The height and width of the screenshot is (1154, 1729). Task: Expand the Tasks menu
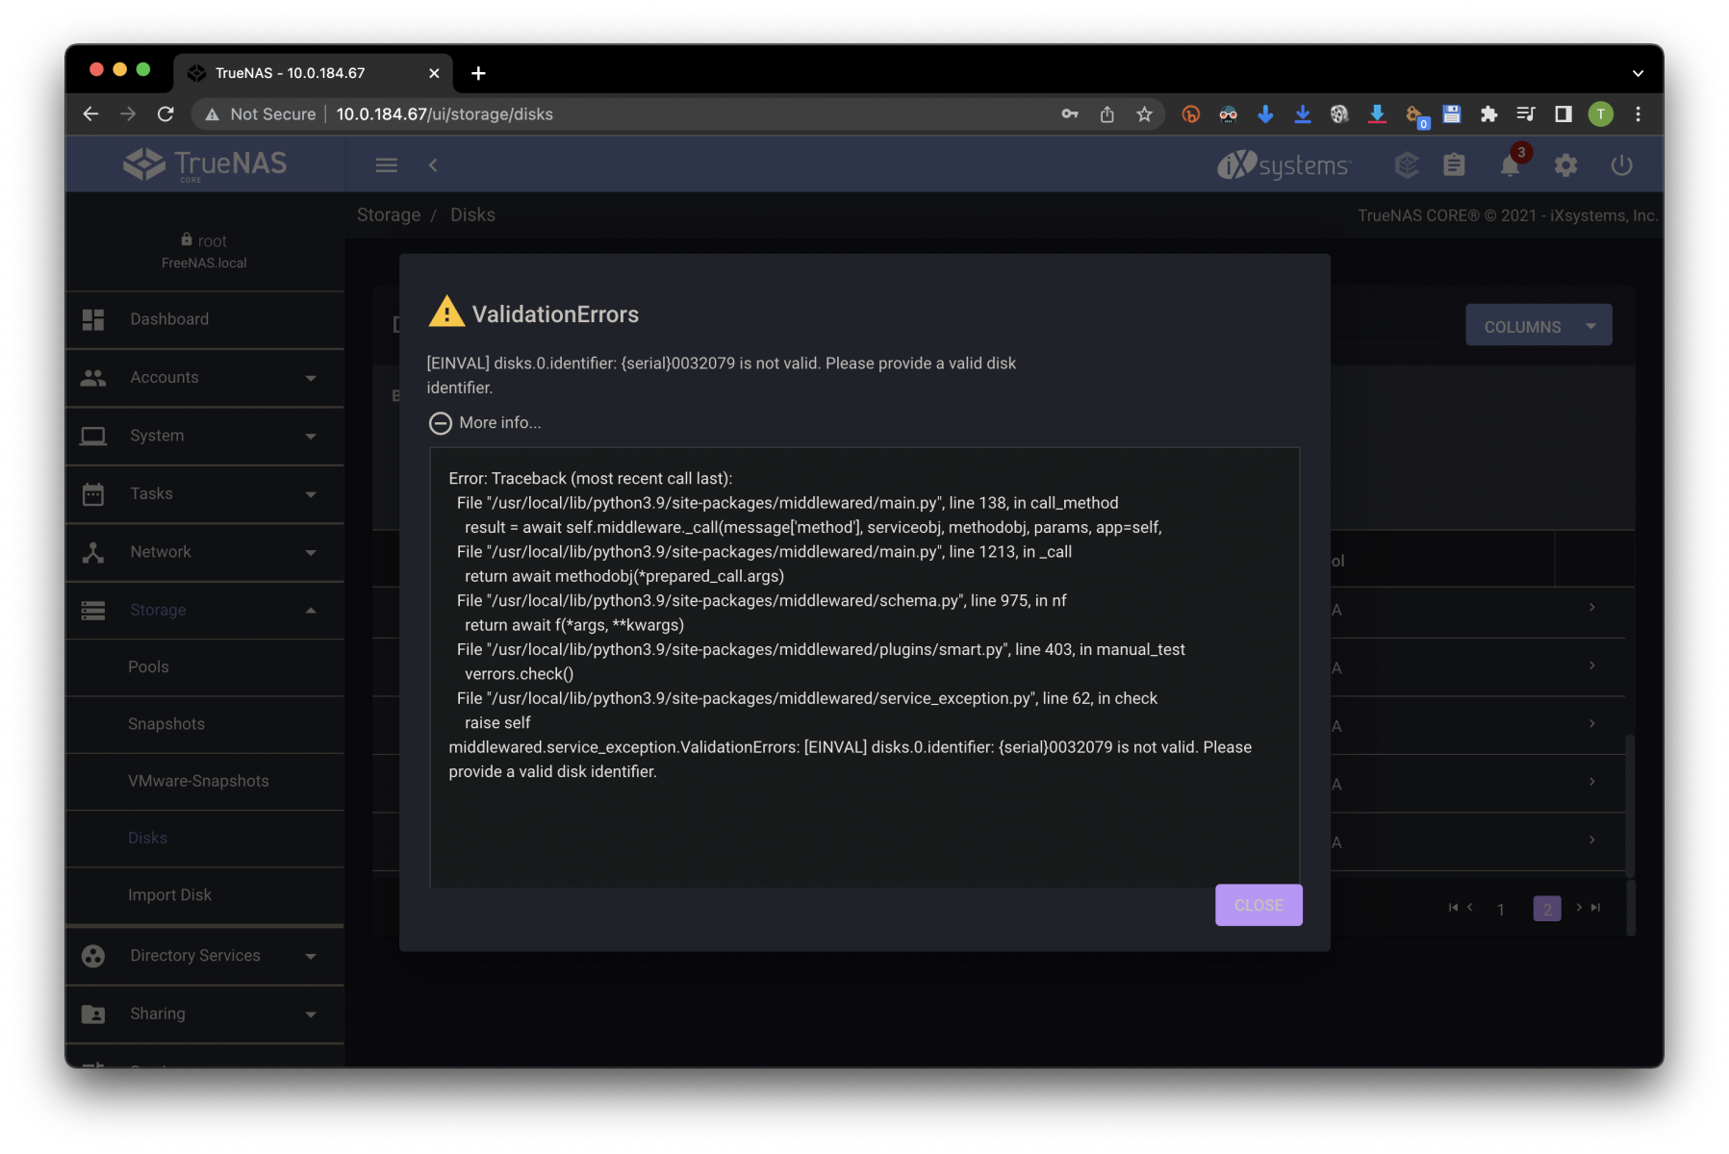click(204, 494)
